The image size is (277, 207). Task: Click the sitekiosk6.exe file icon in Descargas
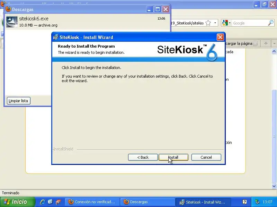point(12,22)
